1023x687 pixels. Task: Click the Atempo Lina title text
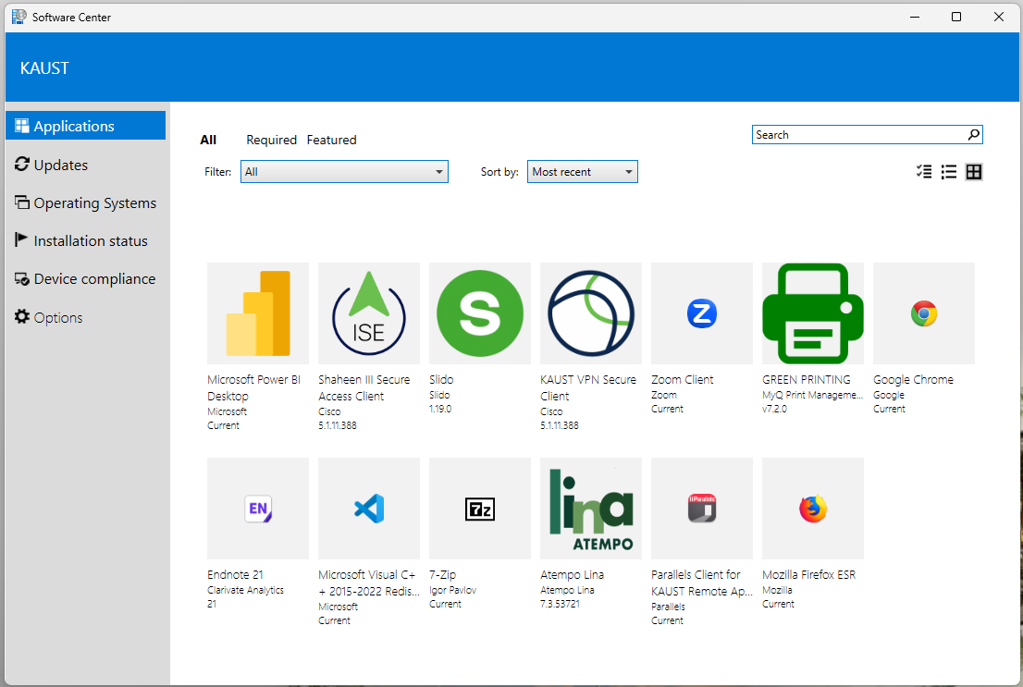click(x=573, y=575)
